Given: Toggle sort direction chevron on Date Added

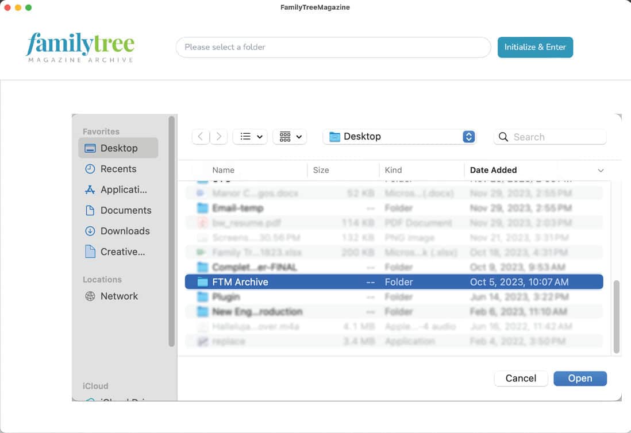Looking at the screenshot, I should [x=601, y=171].
